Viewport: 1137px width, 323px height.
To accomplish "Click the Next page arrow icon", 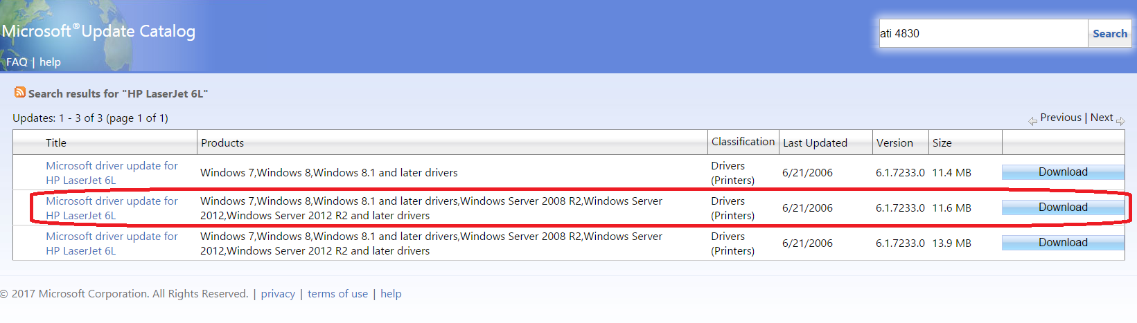I will [x=1120, y=121].
